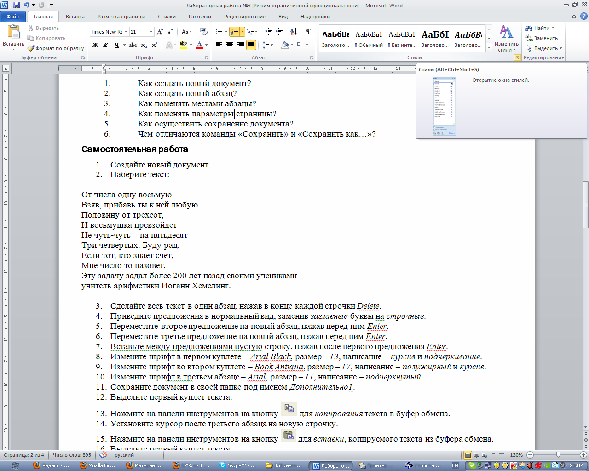
Task: Align text right
Action: pyautogui.click(x=240, y=45)
